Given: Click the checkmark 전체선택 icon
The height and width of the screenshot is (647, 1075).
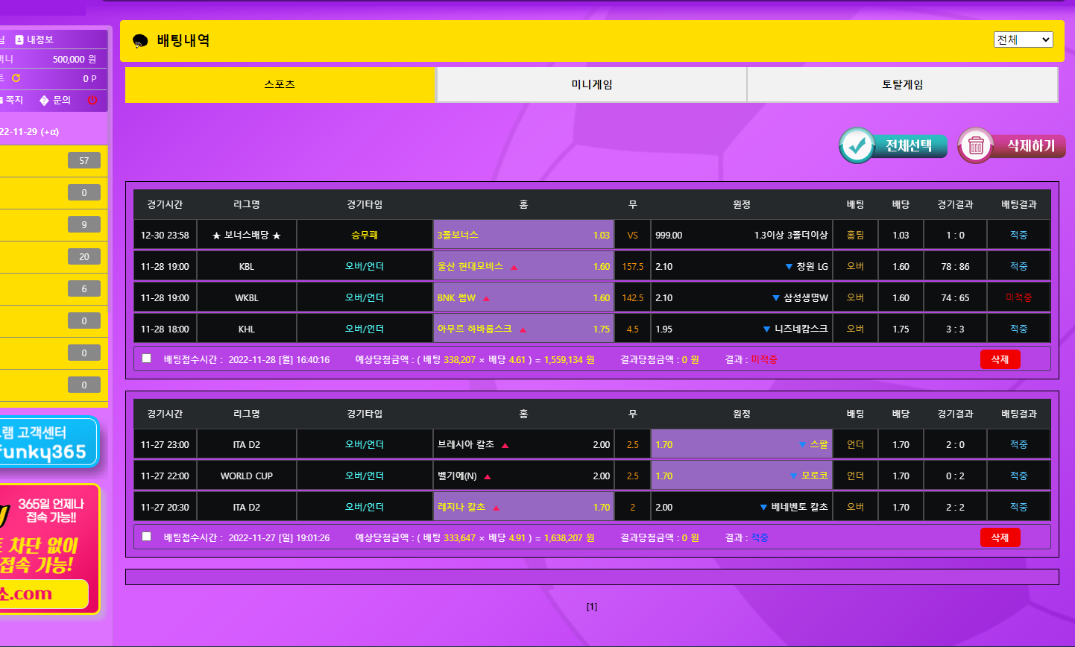Looking at the screenshot, I should coord(857,145).
